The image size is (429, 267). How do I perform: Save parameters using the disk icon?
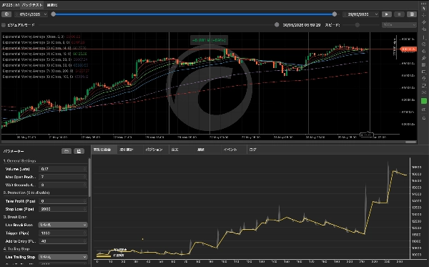pos(79,151)
